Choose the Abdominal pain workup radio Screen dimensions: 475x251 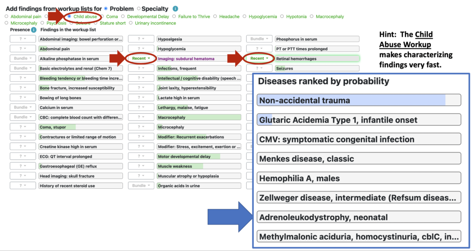click(x=6, y=16)
